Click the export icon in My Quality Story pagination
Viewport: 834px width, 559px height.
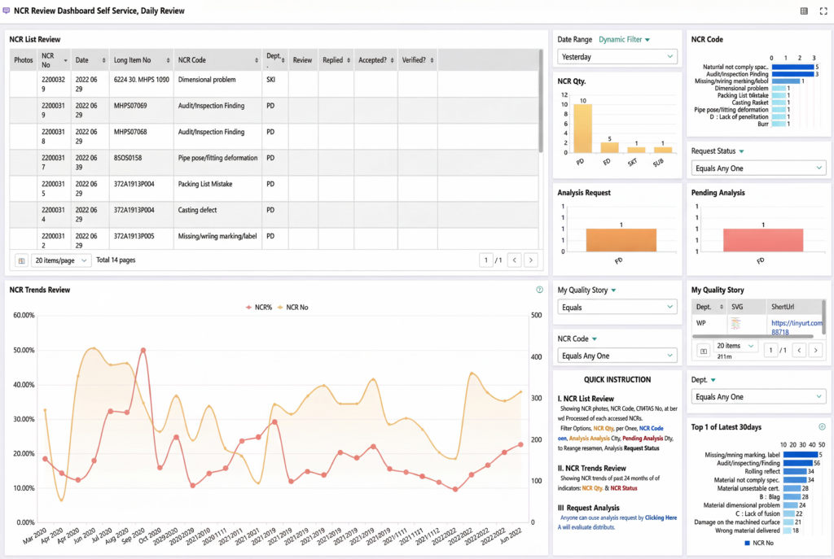tap(704, 349)
